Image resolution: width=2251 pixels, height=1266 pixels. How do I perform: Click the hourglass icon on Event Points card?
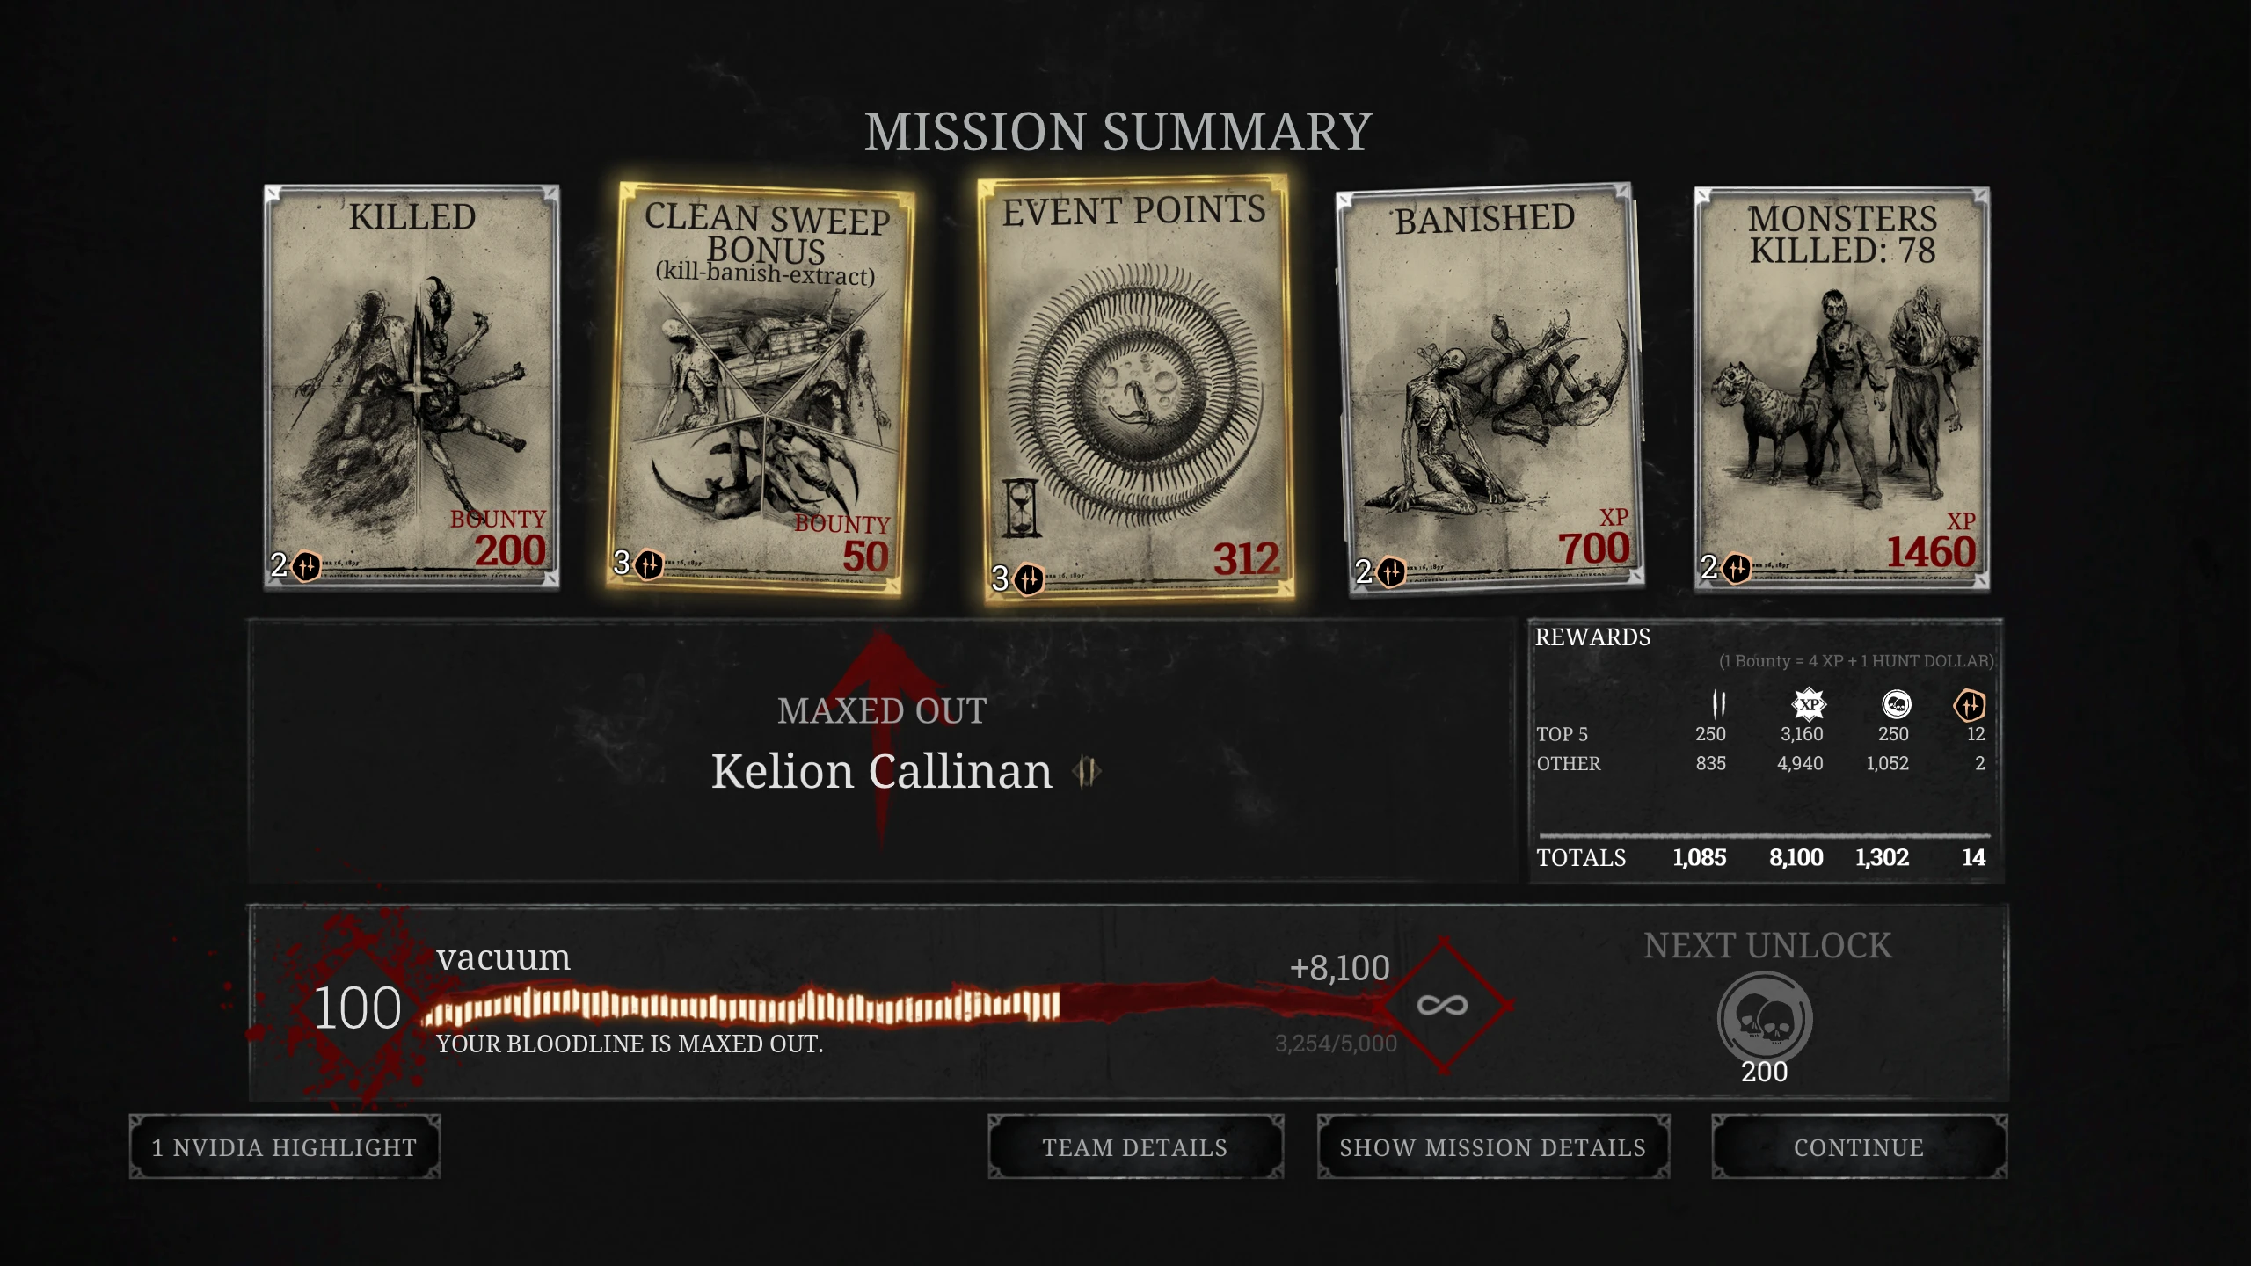click(x=1020, y=508)
